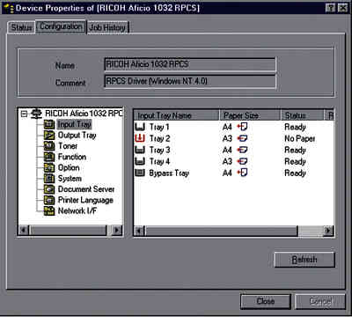
Task: Click the Cancel button
Action: click(x=320, y=301)
